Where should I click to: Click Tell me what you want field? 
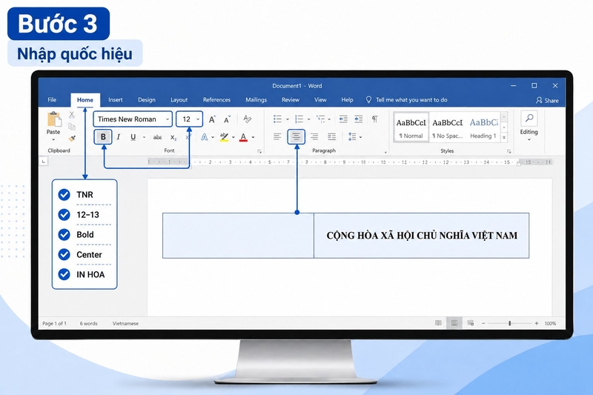click(411, 100)
